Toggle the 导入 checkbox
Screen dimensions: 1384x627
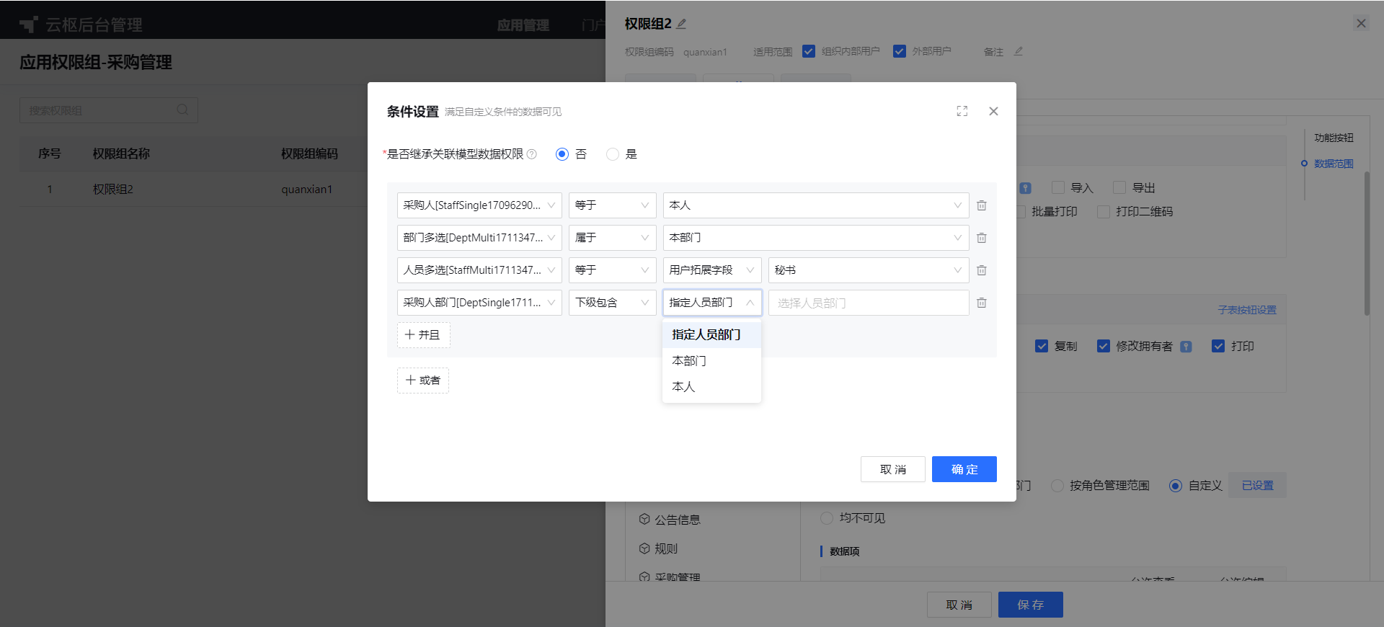point(1058,187)
